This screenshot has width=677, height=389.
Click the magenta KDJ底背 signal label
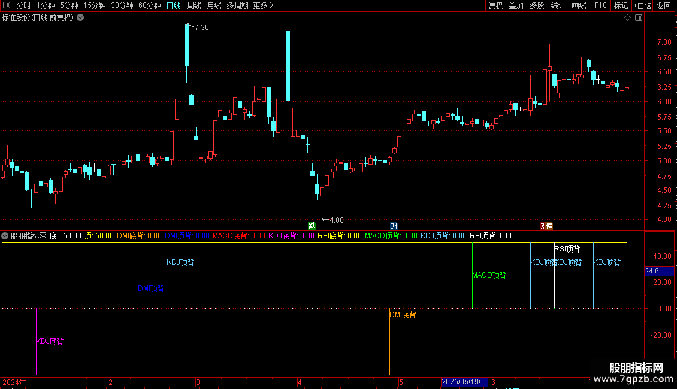click(x=50, y=341)
